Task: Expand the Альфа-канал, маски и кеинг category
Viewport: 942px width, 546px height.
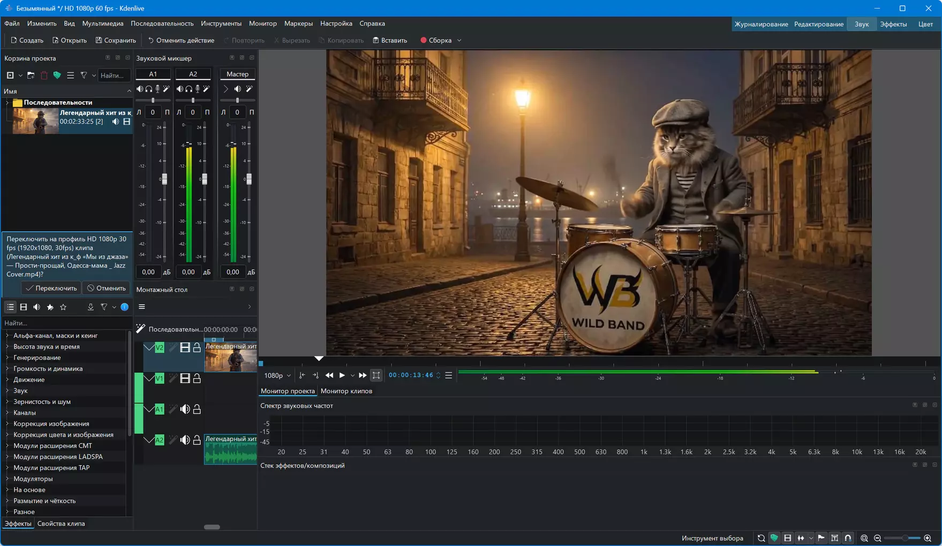Action: 7,336
